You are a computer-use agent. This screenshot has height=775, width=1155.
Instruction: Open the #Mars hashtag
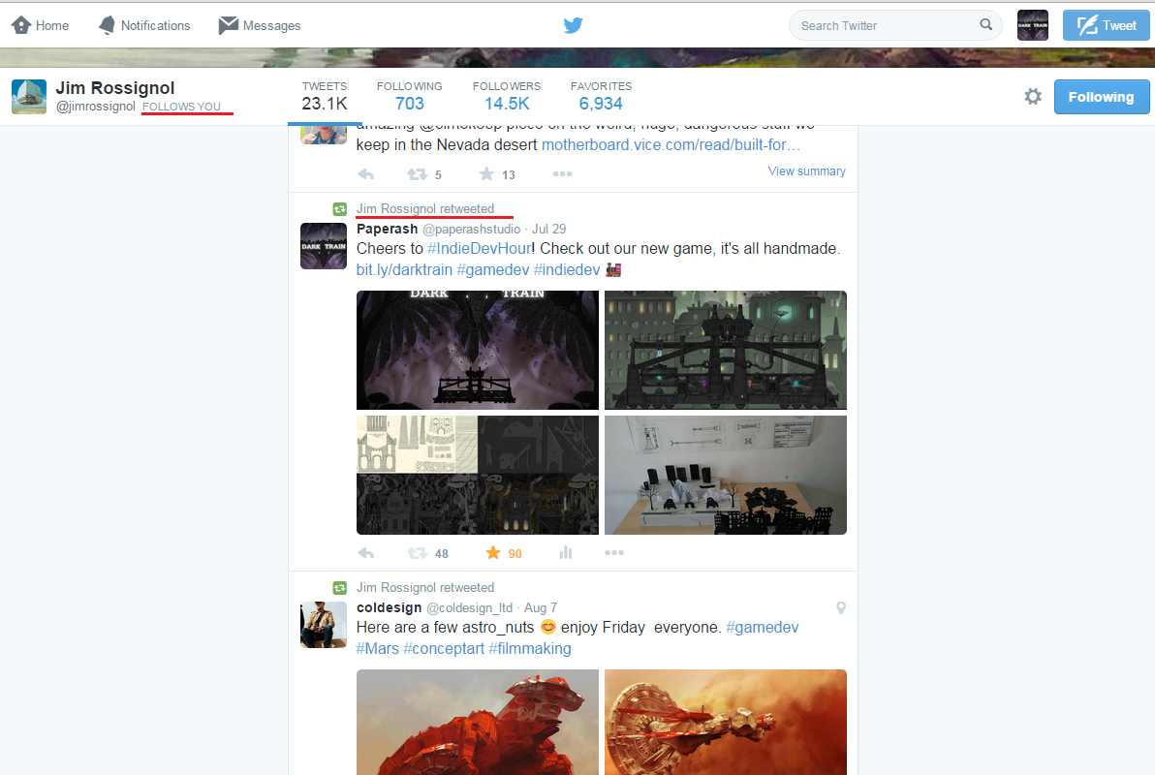pyautogui.click(x=378, y=649)
